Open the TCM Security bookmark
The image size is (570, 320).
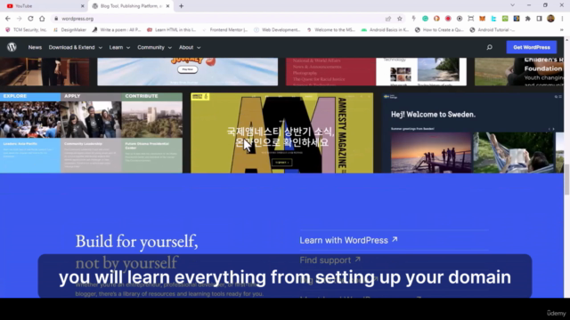pyautogui.click(x=26, y=29)
